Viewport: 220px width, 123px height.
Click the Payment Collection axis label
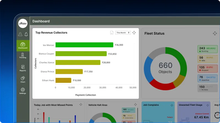(x=86, y=95)
